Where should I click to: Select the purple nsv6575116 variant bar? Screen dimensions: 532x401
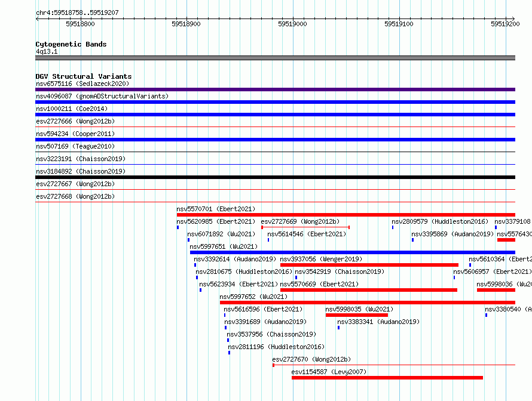point(275,90)
